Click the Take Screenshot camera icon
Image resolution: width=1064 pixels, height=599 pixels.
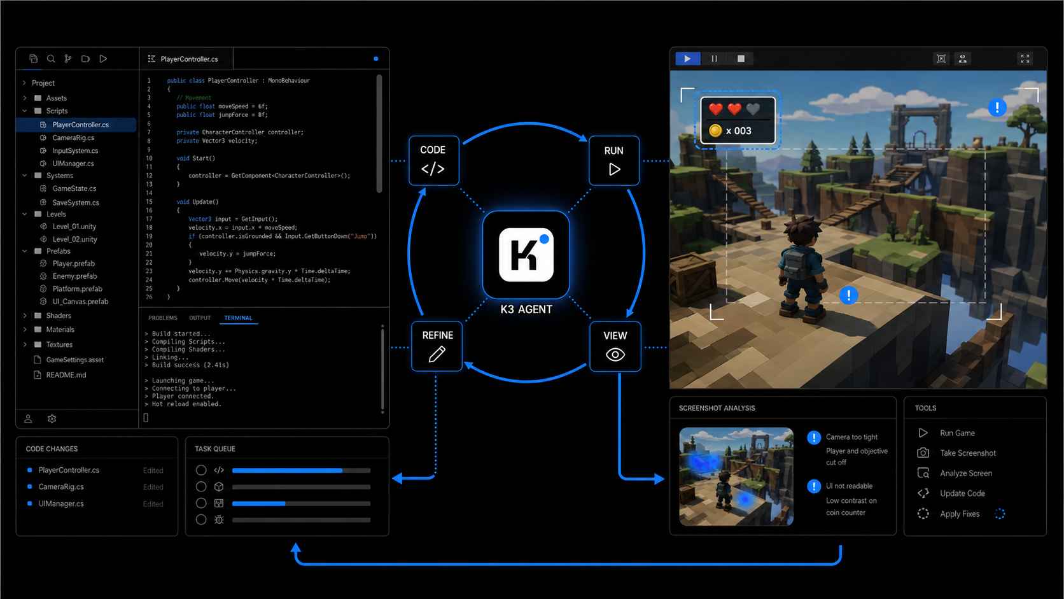coord(923,453)
